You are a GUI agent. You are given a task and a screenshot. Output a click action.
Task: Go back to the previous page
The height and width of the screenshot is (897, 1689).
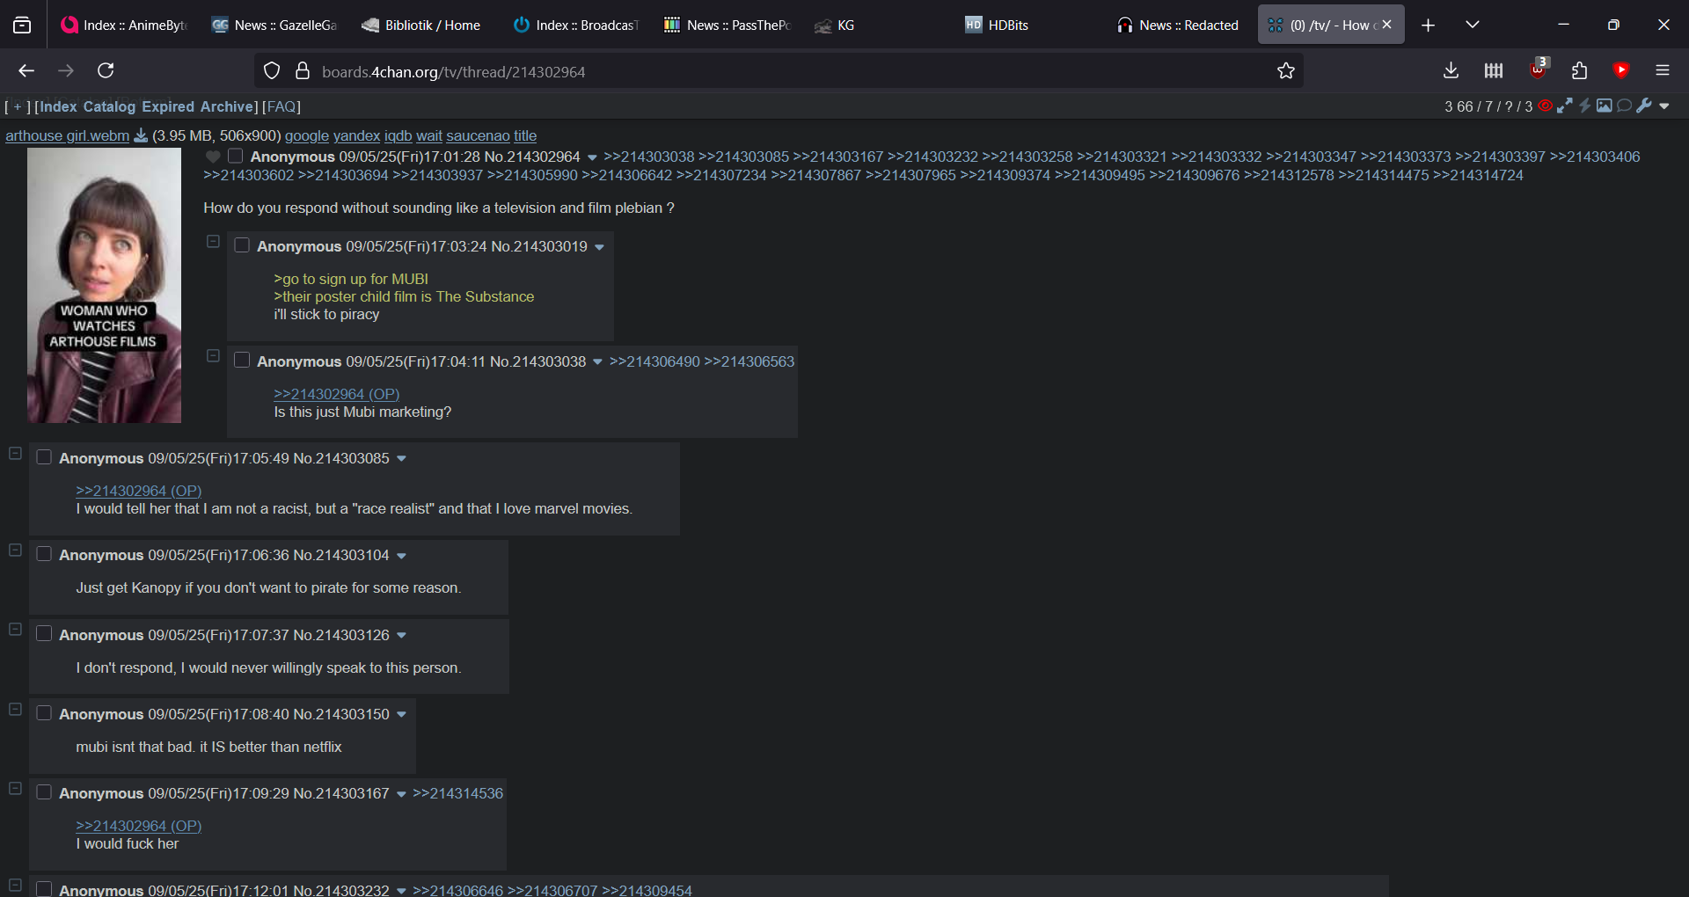(26, 70)
